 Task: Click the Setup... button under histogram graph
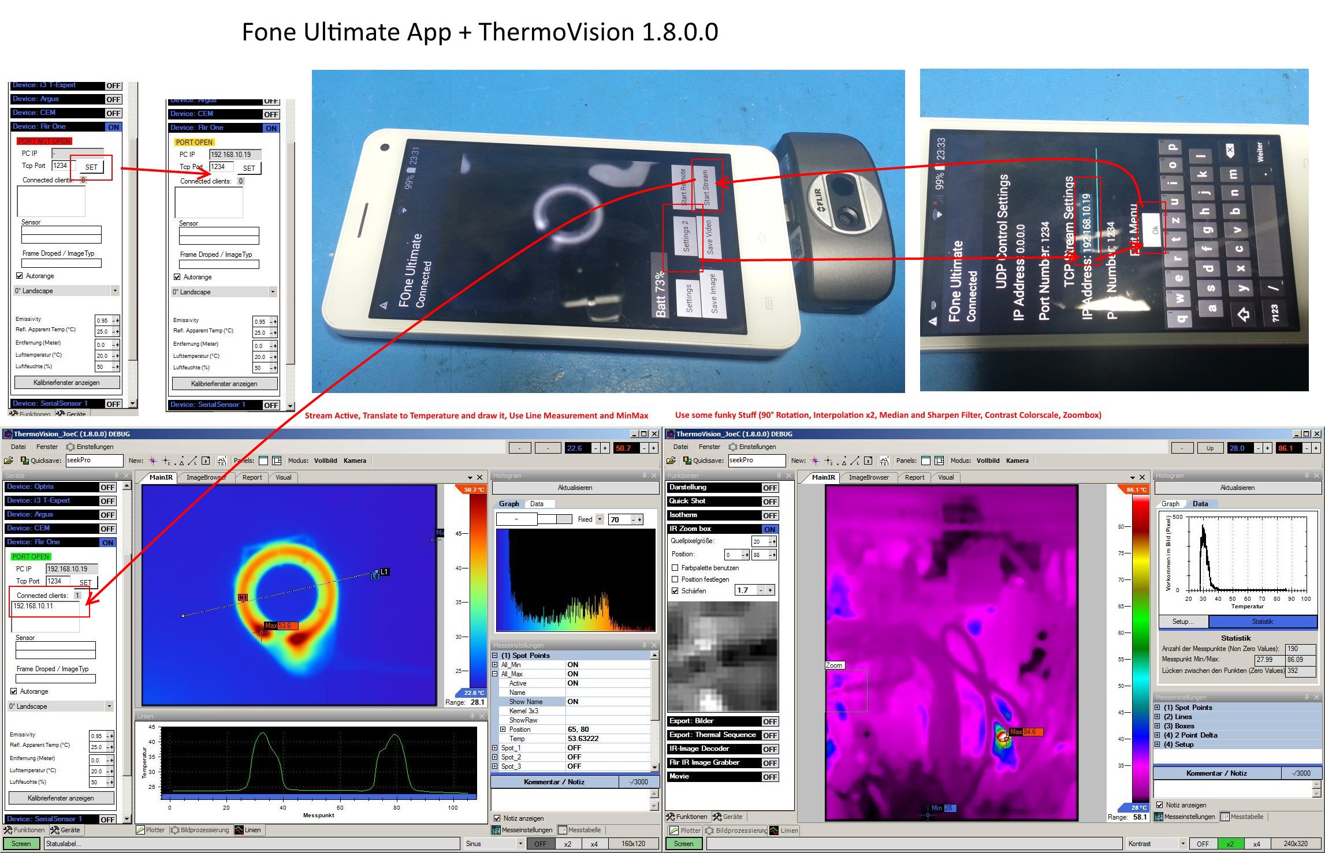[x=1182, y=622]
